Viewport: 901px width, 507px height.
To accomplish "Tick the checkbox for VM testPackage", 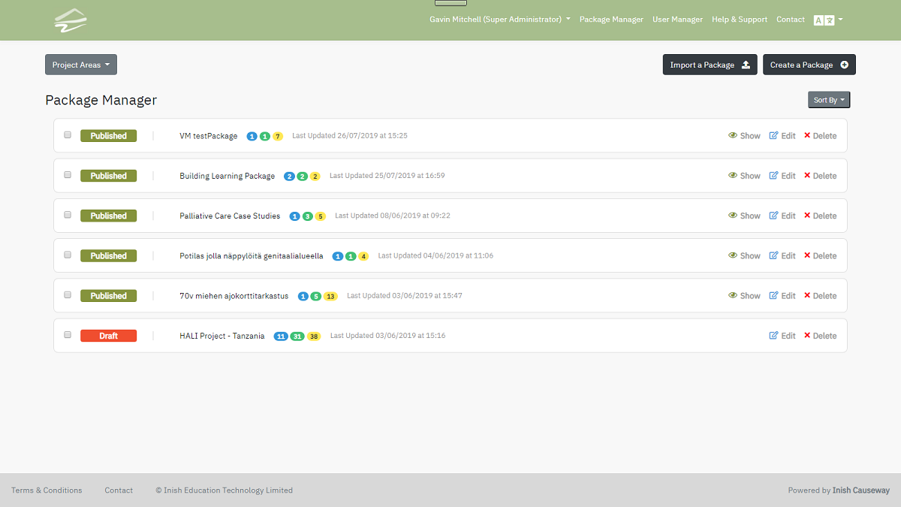I will coord(68,135).
